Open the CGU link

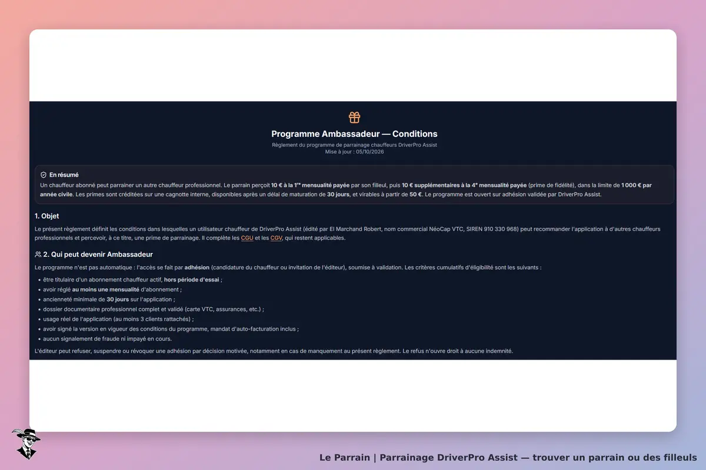click(247, 238)
